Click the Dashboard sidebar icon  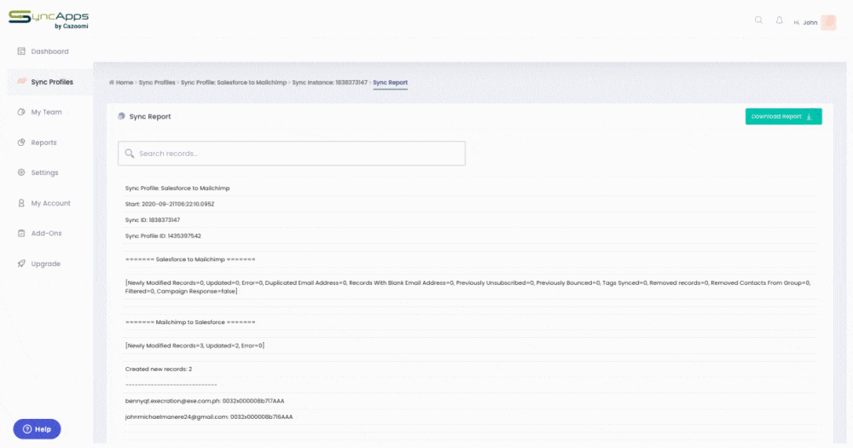tap(21, 51)
